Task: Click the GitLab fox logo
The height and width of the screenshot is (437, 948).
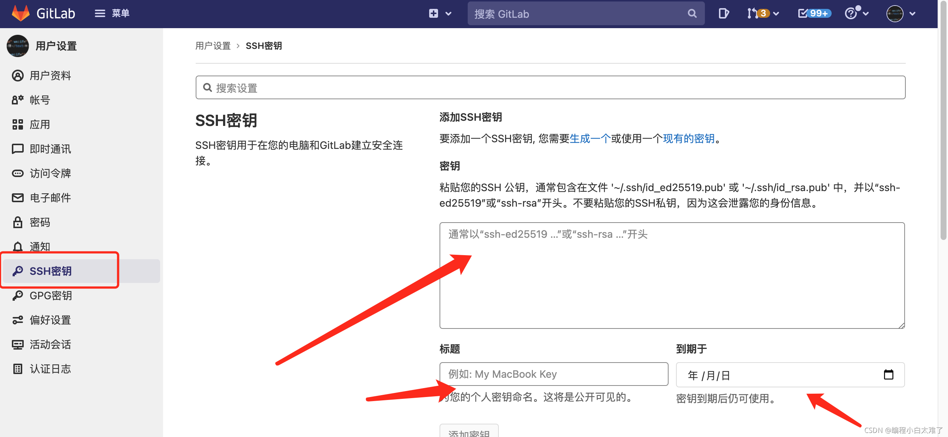Action: (x=21, y=13)
